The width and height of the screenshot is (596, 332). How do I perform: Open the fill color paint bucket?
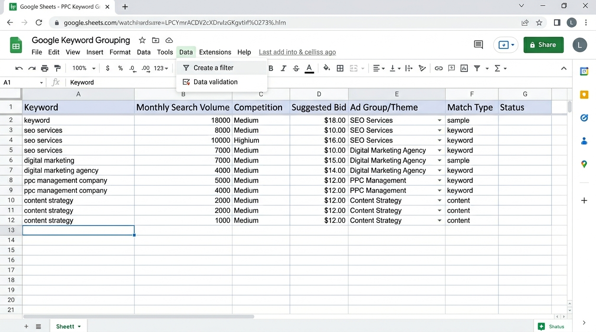(x=327, y=68)
